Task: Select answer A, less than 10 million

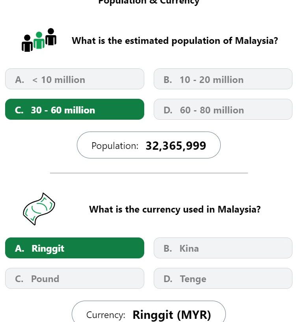Action: [x=74, y=79]
